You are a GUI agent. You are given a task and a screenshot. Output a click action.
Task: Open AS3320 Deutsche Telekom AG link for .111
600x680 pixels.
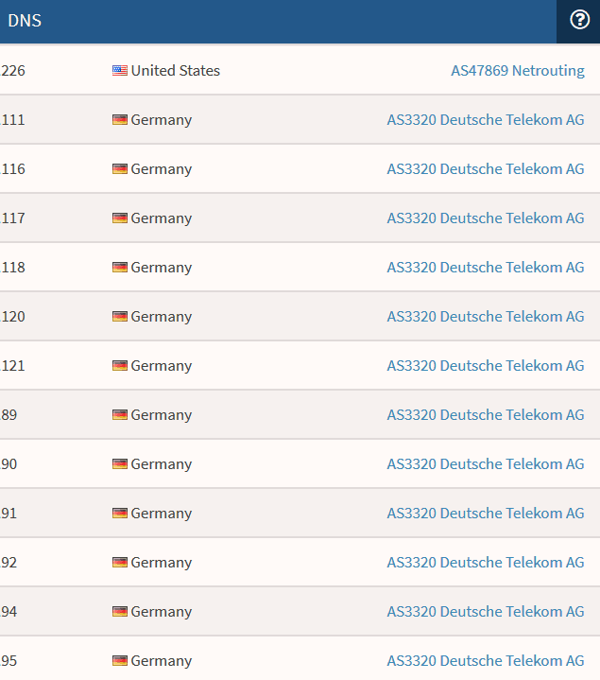pos(486,120)
